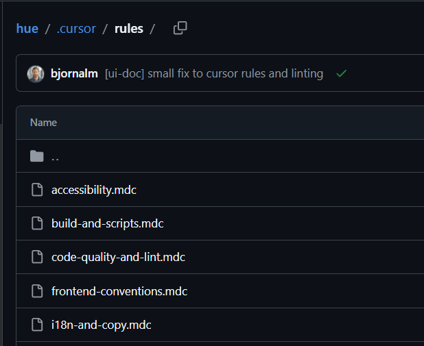Open the green commit status checkmark
Screen dimensions: 424x346
341,73
